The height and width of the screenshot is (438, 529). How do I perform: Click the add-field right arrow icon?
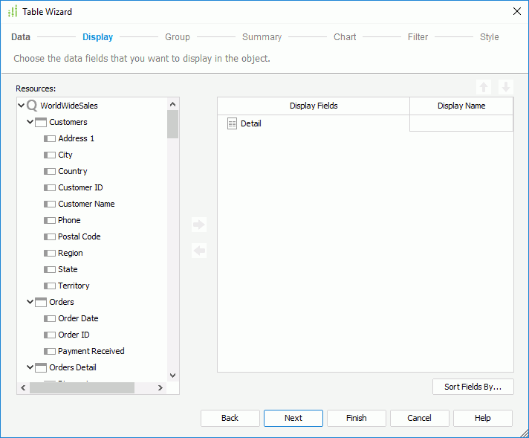[199, 225]
